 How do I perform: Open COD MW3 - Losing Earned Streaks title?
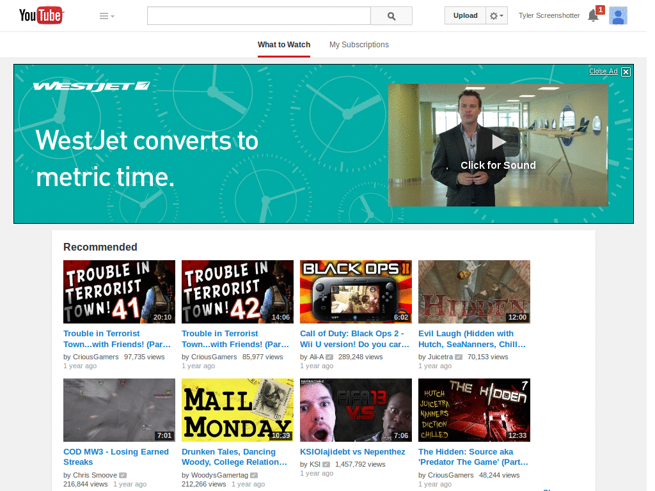pos(116,456)
